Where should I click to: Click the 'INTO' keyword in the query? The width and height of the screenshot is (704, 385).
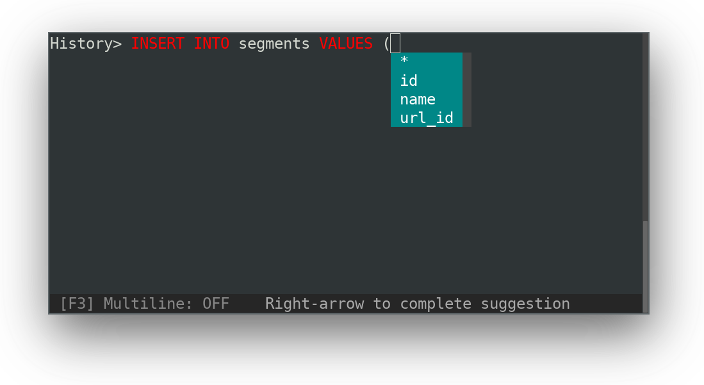click(x=211, y=44)
